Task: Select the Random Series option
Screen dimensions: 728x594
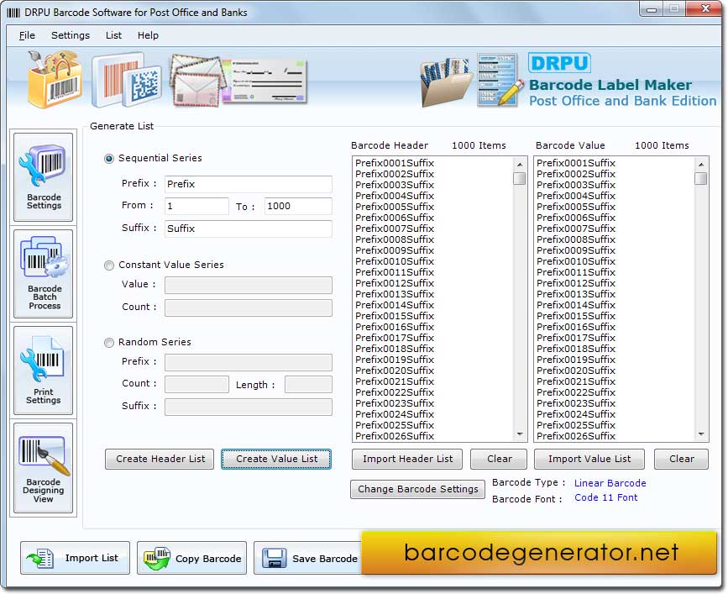Action: point(109,343)
